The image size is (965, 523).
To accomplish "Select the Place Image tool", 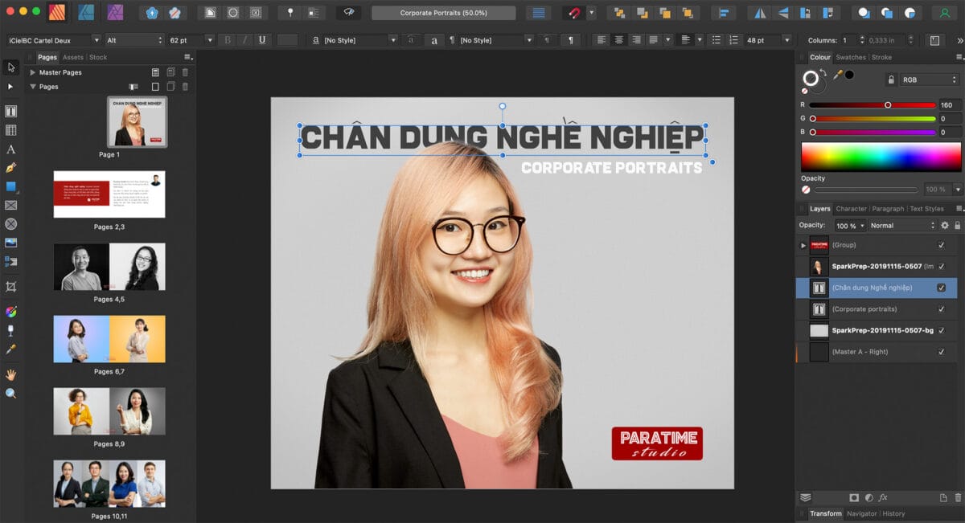I will pos(11,243).
